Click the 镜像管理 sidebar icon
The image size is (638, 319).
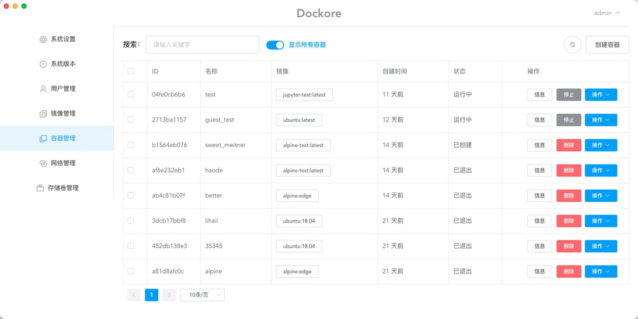(43, 114)
